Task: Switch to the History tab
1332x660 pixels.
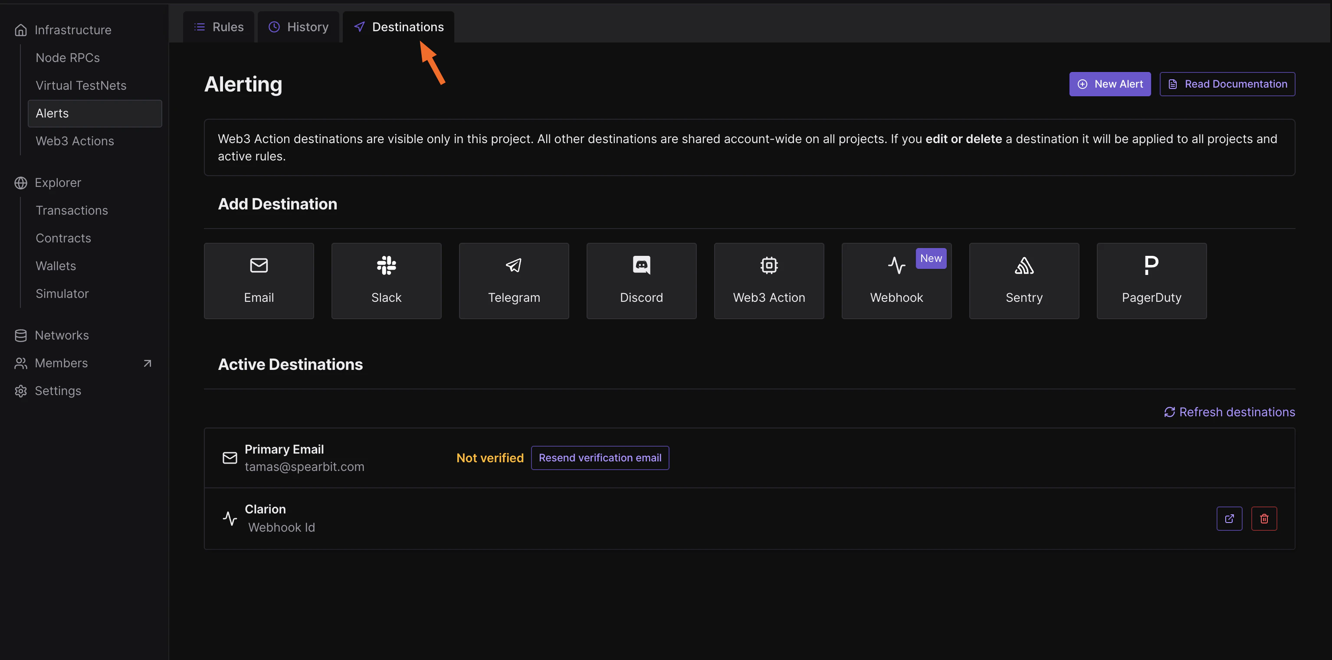Action: pos(299,27)
